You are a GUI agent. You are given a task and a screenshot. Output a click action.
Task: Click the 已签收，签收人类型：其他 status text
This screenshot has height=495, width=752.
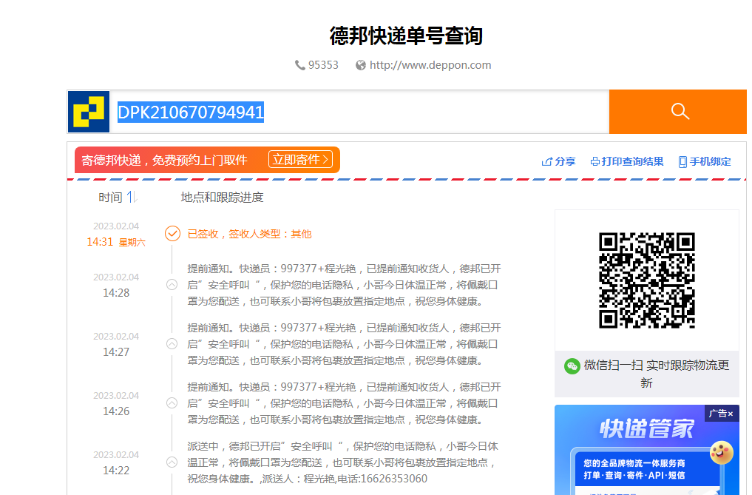249,234
